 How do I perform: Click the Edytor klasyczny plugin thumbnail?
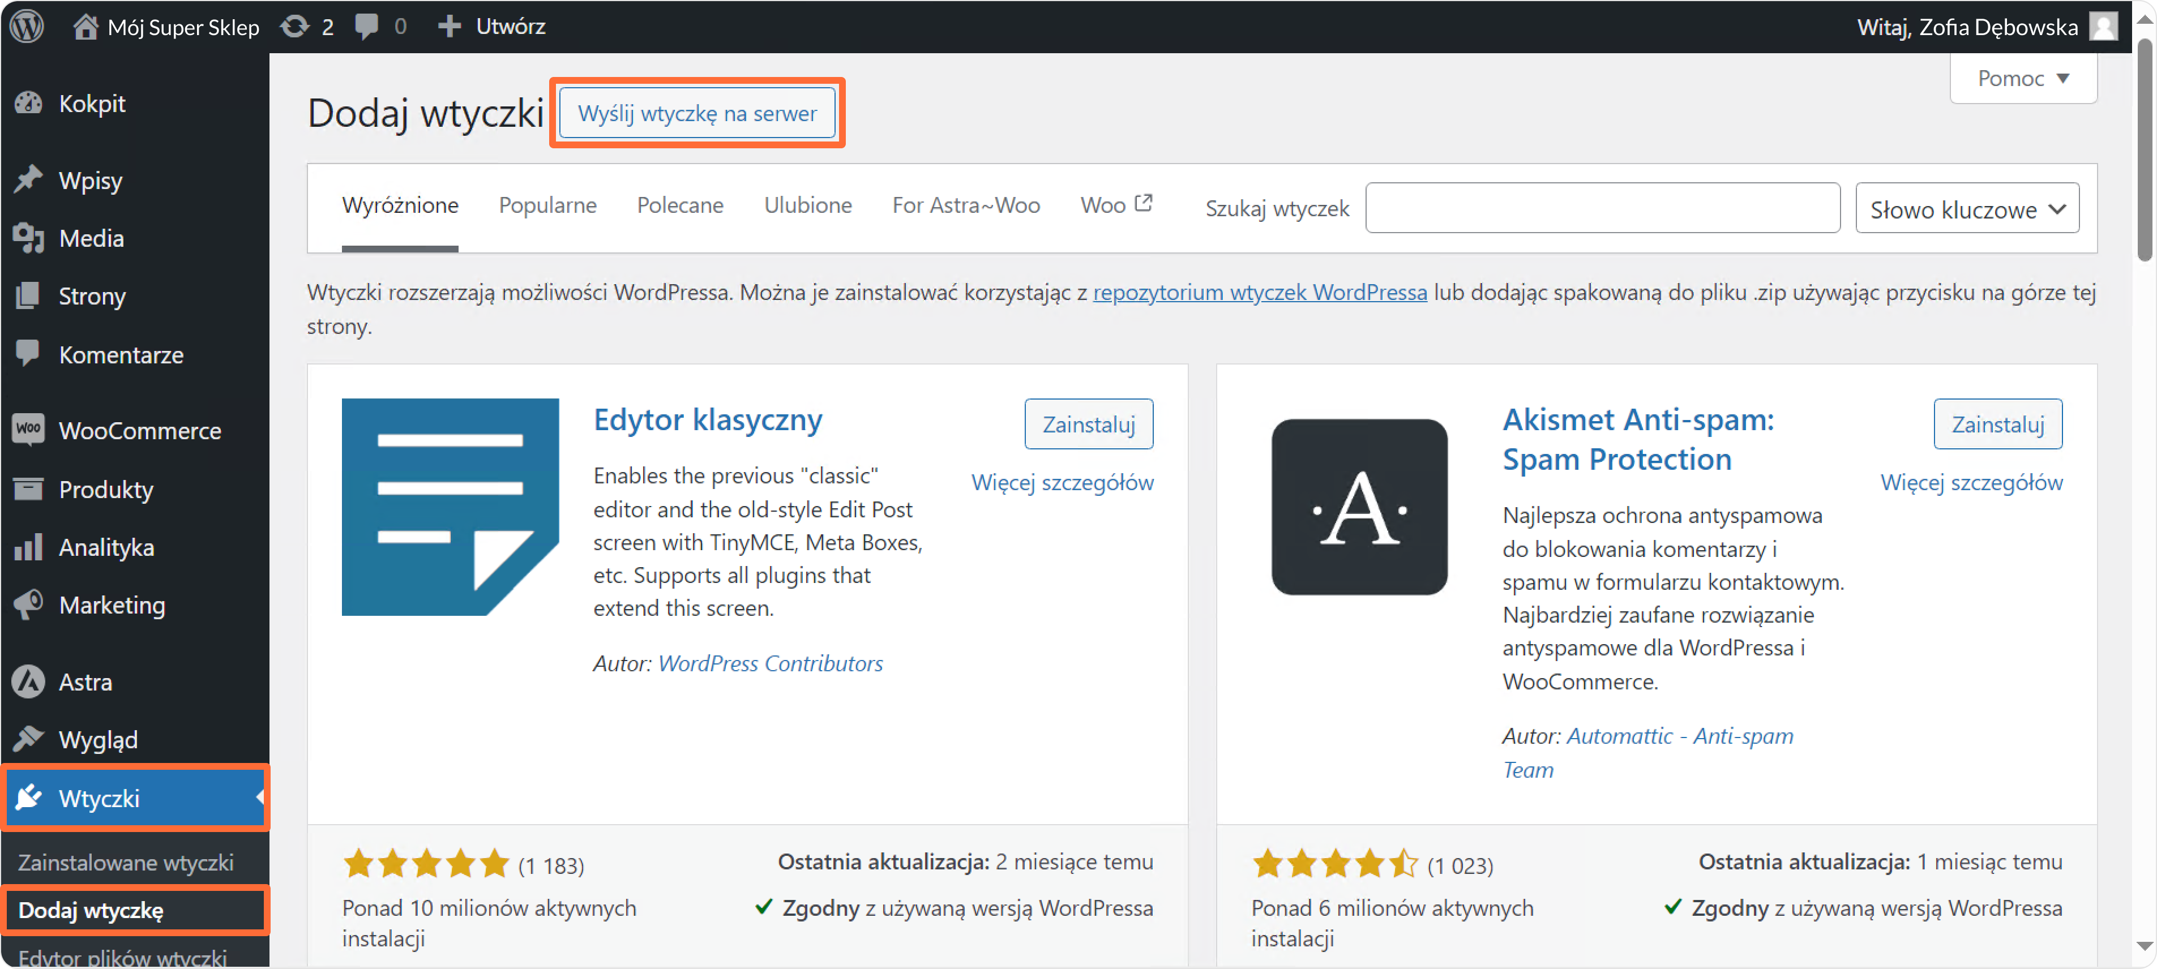point(450,506)
